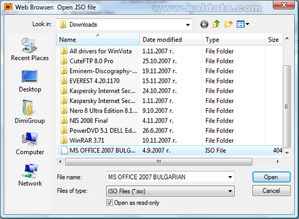Click the Cancel button
This screenshot has height=219, width=299.
pyautogui.click(x=271, y=190)
